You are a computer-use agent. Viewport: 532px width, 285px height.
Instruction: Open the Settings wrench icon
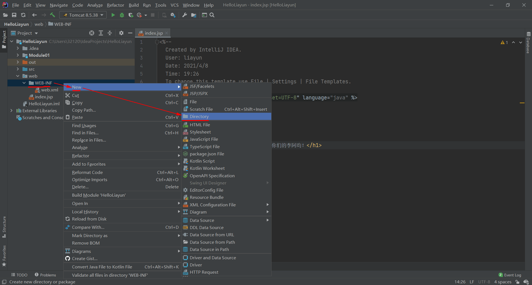click(x=185, y=15)
